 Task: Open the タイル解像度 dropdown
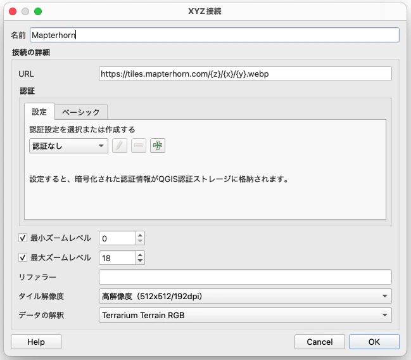tap(245, 296)
